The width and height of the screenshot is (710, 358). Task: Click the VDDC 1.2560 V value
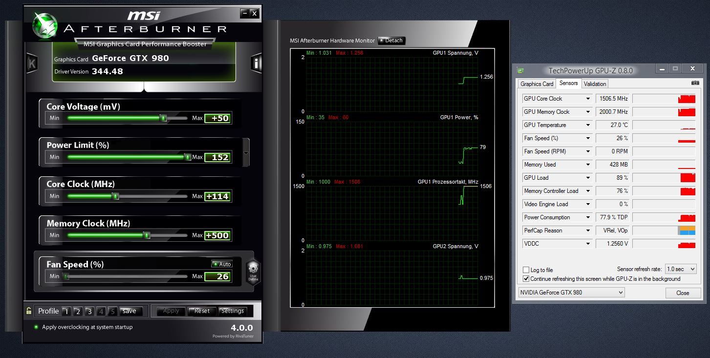(613, 244)
